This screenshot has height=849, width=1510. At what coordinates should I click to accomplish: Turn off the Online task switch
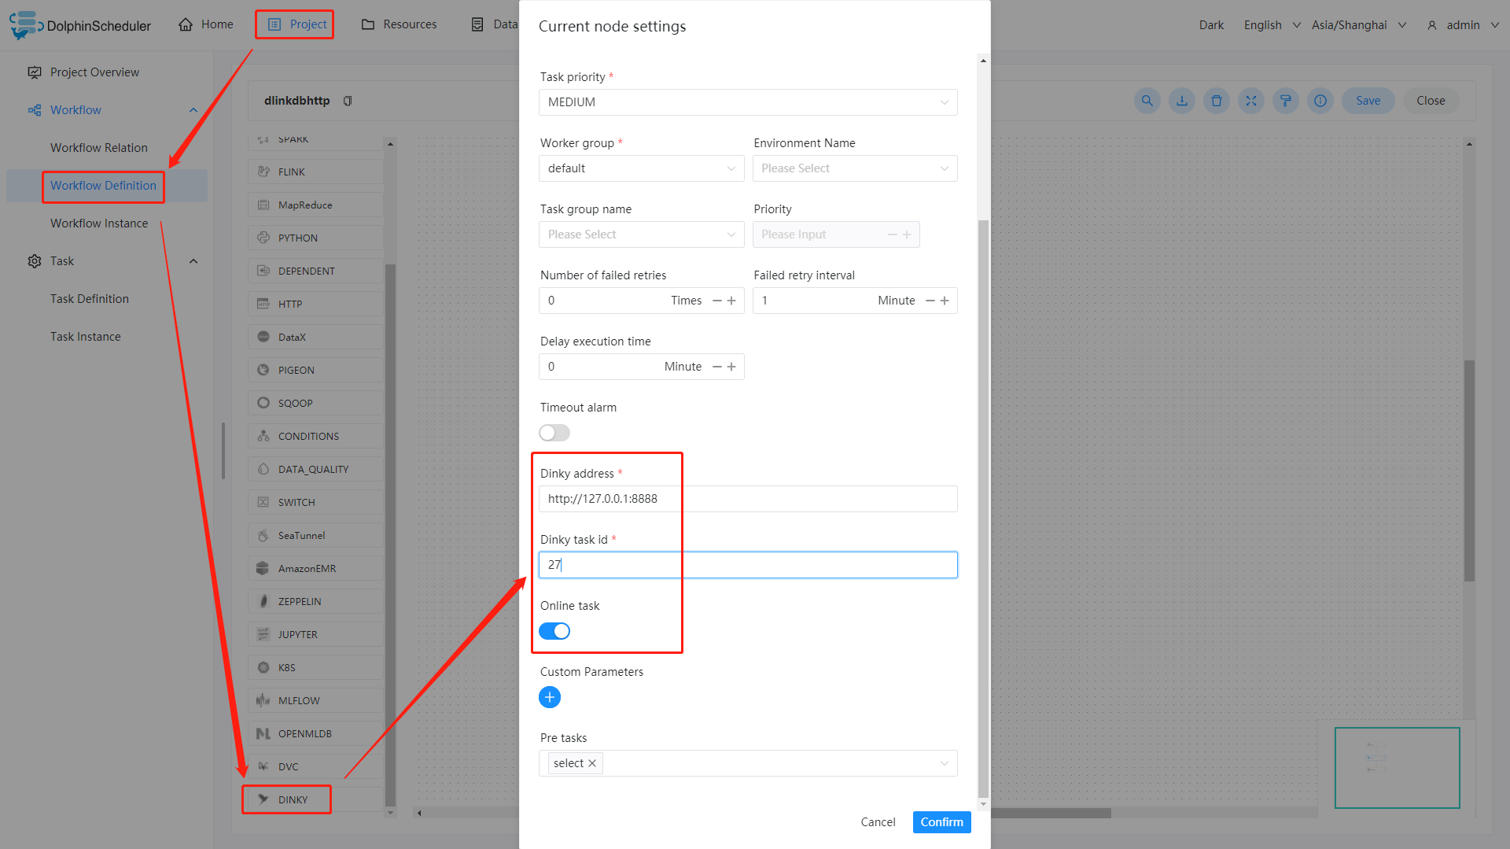coord(554,631)
